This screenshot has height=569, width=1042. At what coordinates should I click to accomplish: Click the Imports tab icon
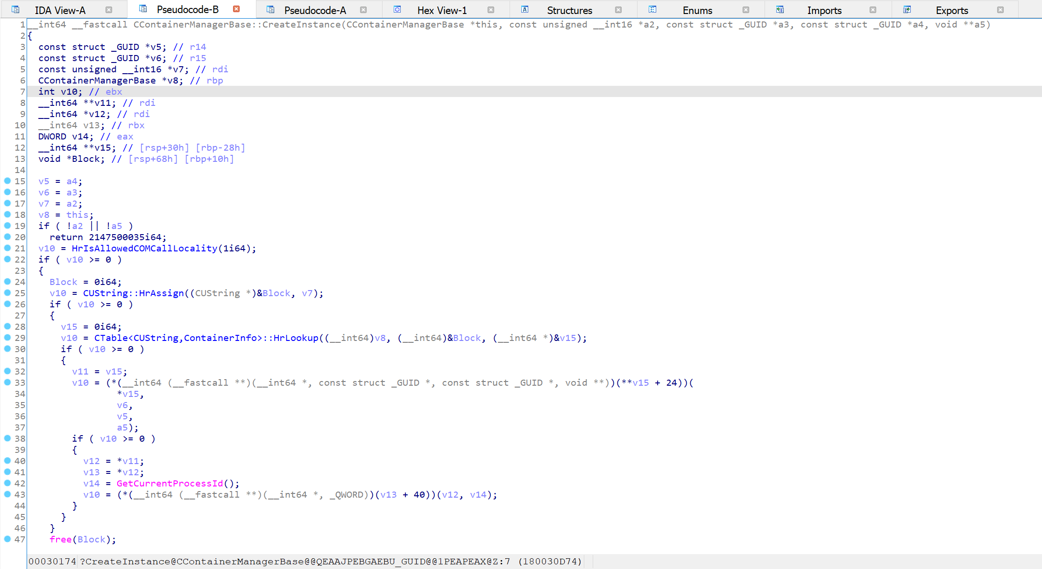point(780,10)
